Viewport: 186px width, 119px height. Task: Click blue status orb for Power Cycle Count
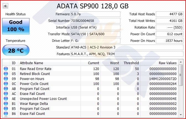[x=6, y=84]
